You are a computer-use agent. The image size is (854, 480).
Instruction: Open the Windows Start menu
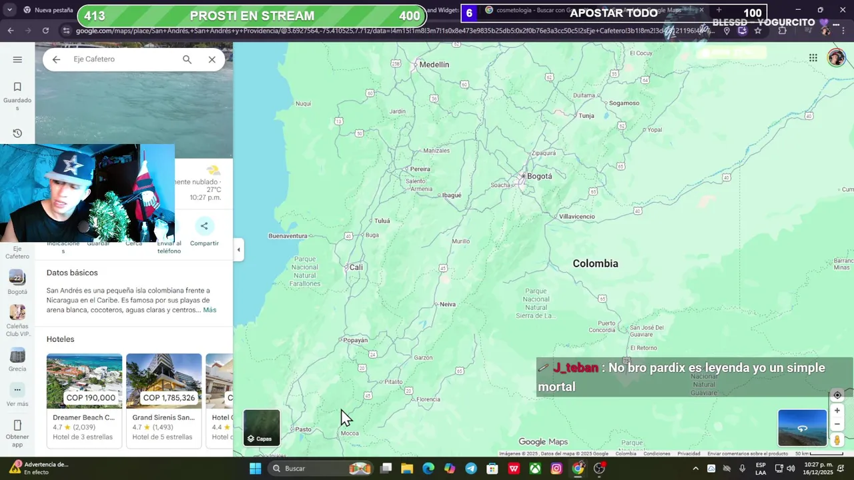pyautogui.click(x=256, y=469)
